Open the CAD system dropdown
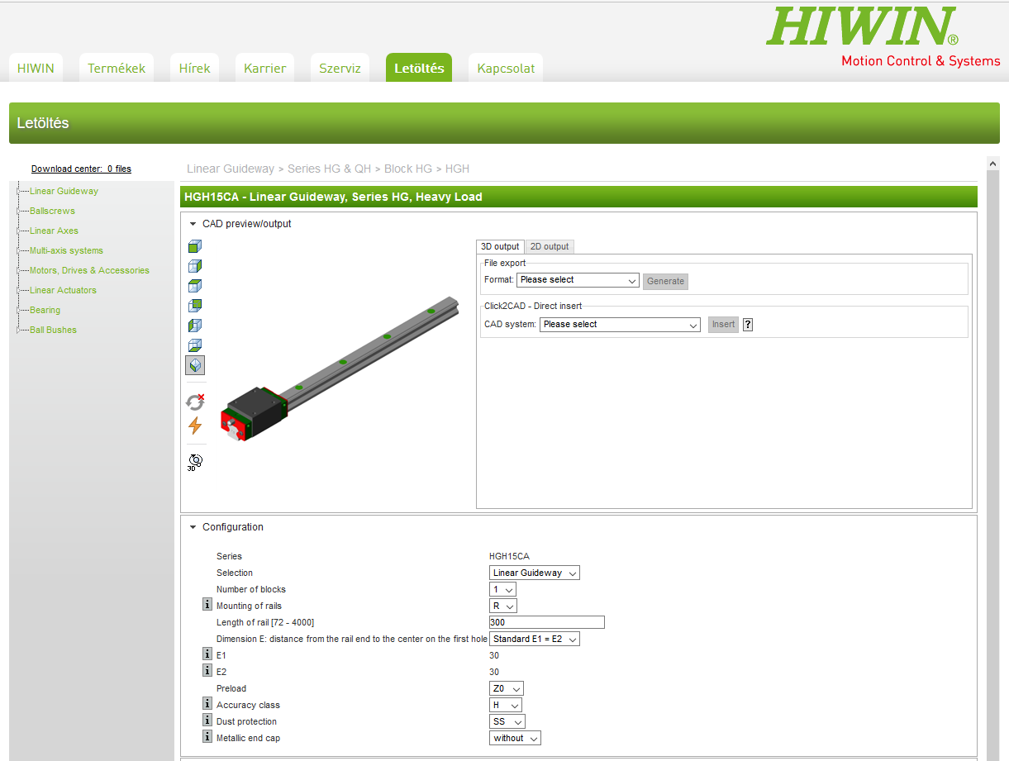Image resolution: width=1009 pixels, height=761 pixels. (x=620, y=325)
